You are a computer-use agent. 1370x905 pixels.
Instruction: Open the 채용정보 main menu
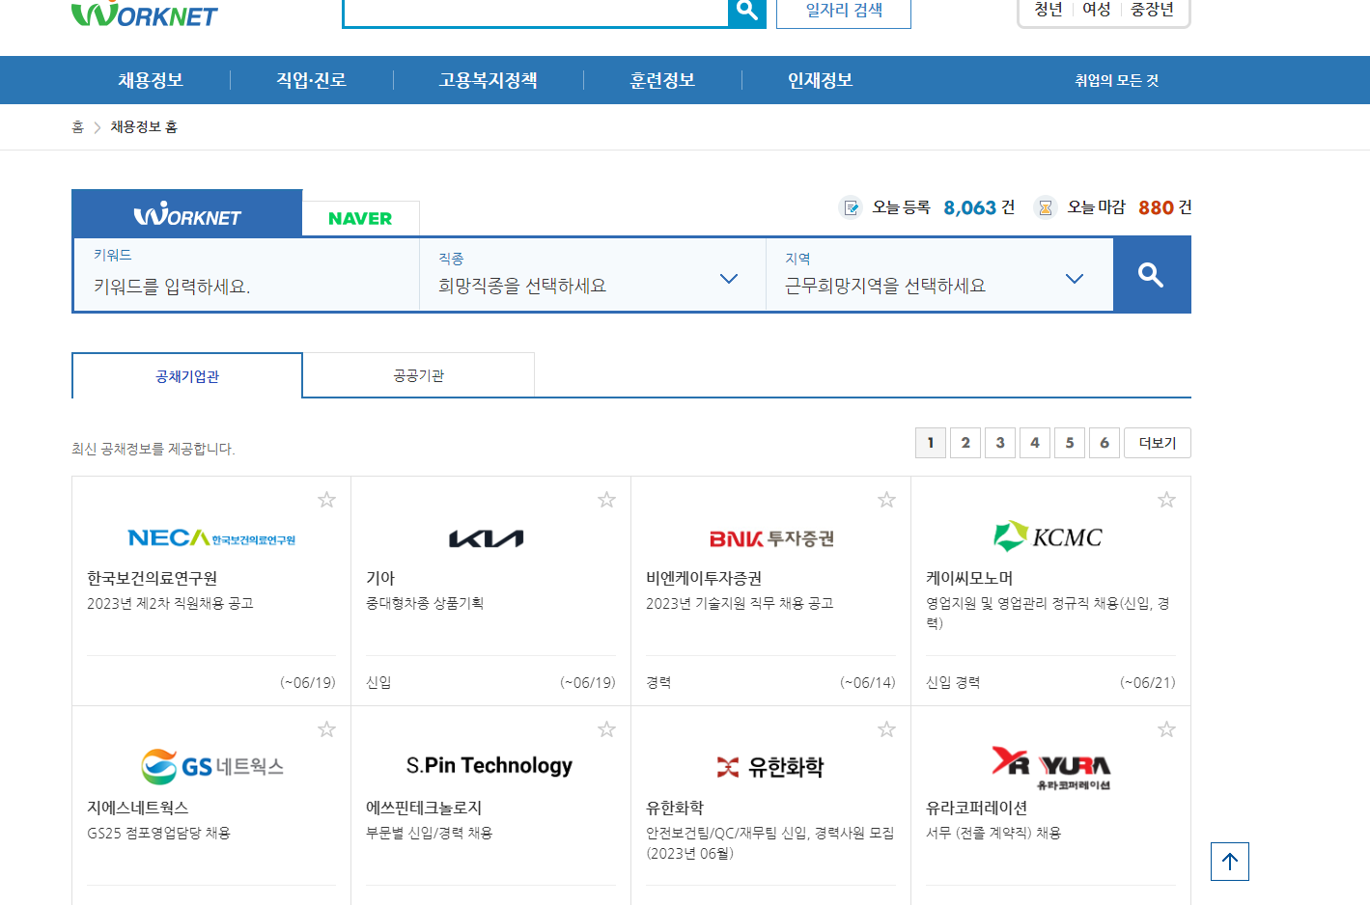(x=151, y=80)
